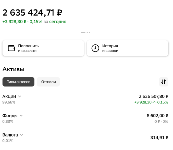Expand the Фонды chevron
Screen dimensions: 173x150
click(x=21, y=116)
